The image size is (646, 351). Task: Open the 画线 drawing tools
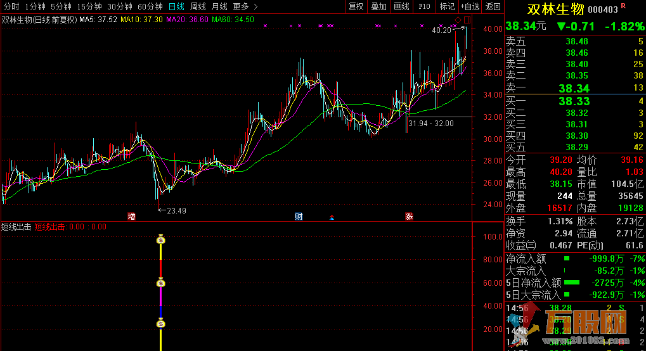point(401,6)
